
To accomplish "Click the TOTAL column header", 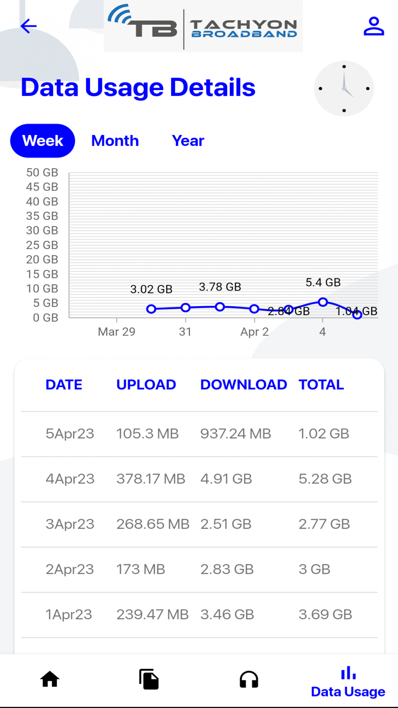I will pyautogui.click(x=321, y=385).
